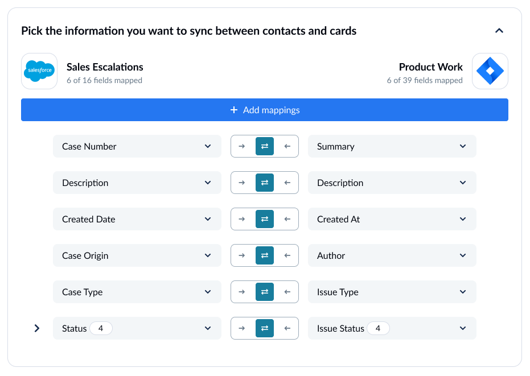Image resolution: width=530 pixels, height=376 pixels.
Task: Click '6 of 39 fields mapped' text
Action: click(425, 80)
